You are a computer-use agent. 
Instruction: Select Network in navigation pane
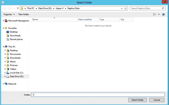click(12, 84)
